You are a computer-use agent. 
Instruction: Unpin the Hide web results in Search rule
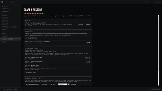(88, 42)
